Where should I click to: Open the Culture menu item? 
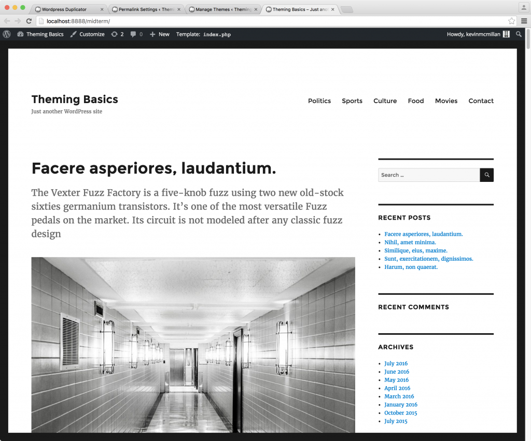385,101
